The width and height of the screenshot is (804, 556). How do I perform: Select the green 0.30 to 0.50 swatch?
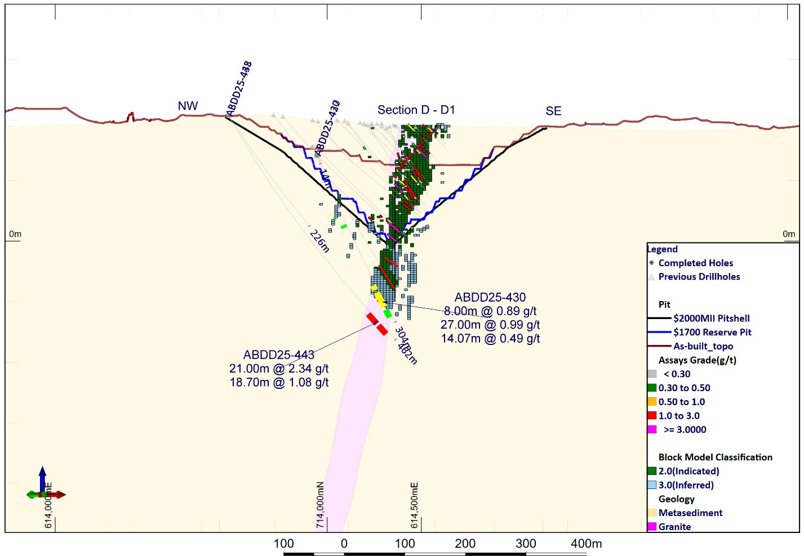click(x=652, y=388)
